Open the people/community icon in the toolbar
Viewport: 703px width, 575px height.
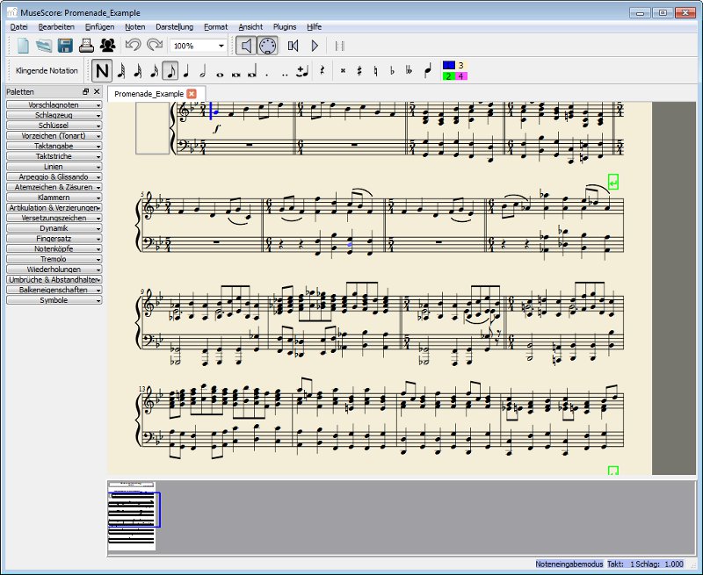pos(107,46)
